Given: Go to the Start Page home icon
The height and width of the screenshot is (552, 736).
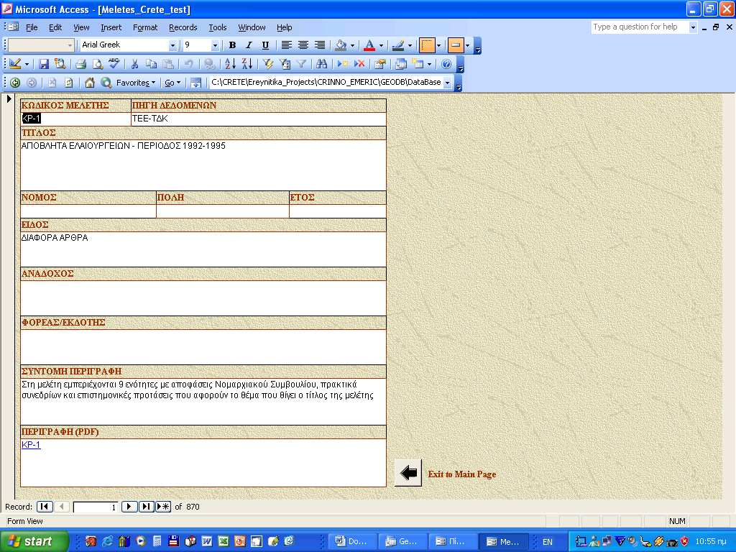Looking at the screenshot, I should click(89, 83).
